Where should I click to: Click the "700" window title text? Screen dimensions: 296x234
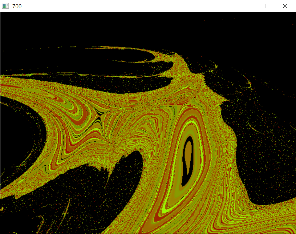point(17,6)
